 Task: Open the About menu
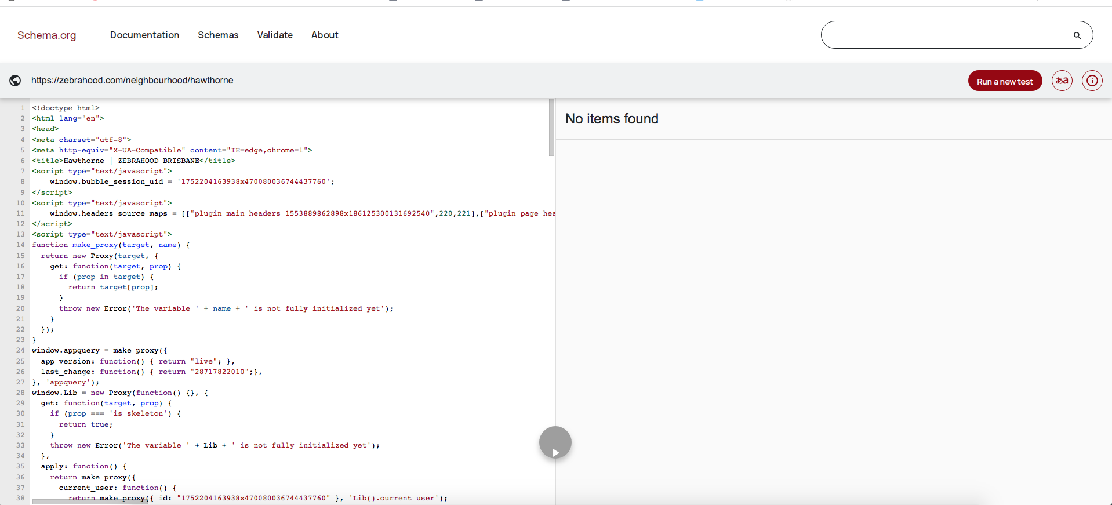pyautogui.click(x=325, y=35)
